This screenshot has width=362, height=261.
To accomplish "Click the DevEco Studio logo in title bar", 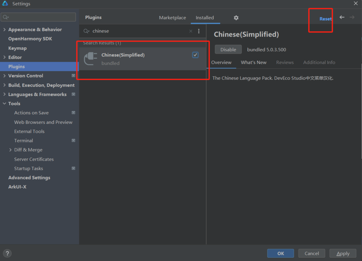I will tap(5, 4).
